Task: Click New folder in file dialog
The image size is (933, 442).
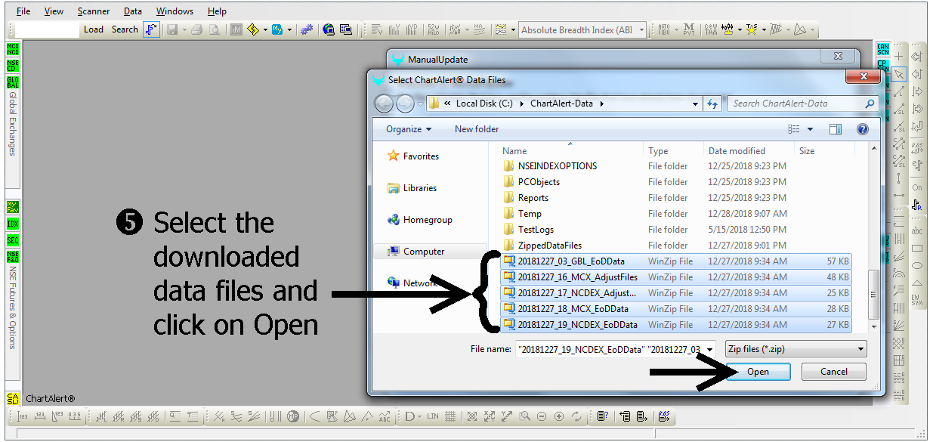Action: point(477,129)
